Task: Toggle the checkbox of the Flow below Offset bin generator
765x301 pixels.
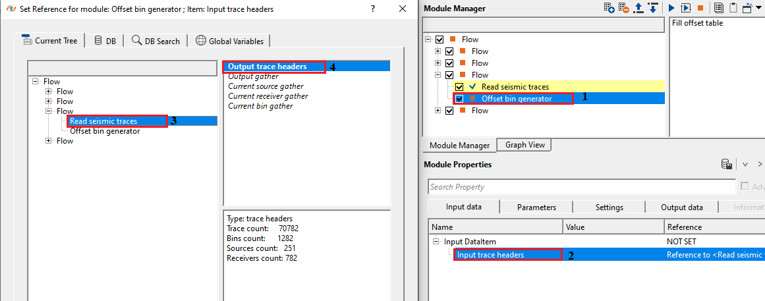Action: pyautogui.click(x=449, y=110)
